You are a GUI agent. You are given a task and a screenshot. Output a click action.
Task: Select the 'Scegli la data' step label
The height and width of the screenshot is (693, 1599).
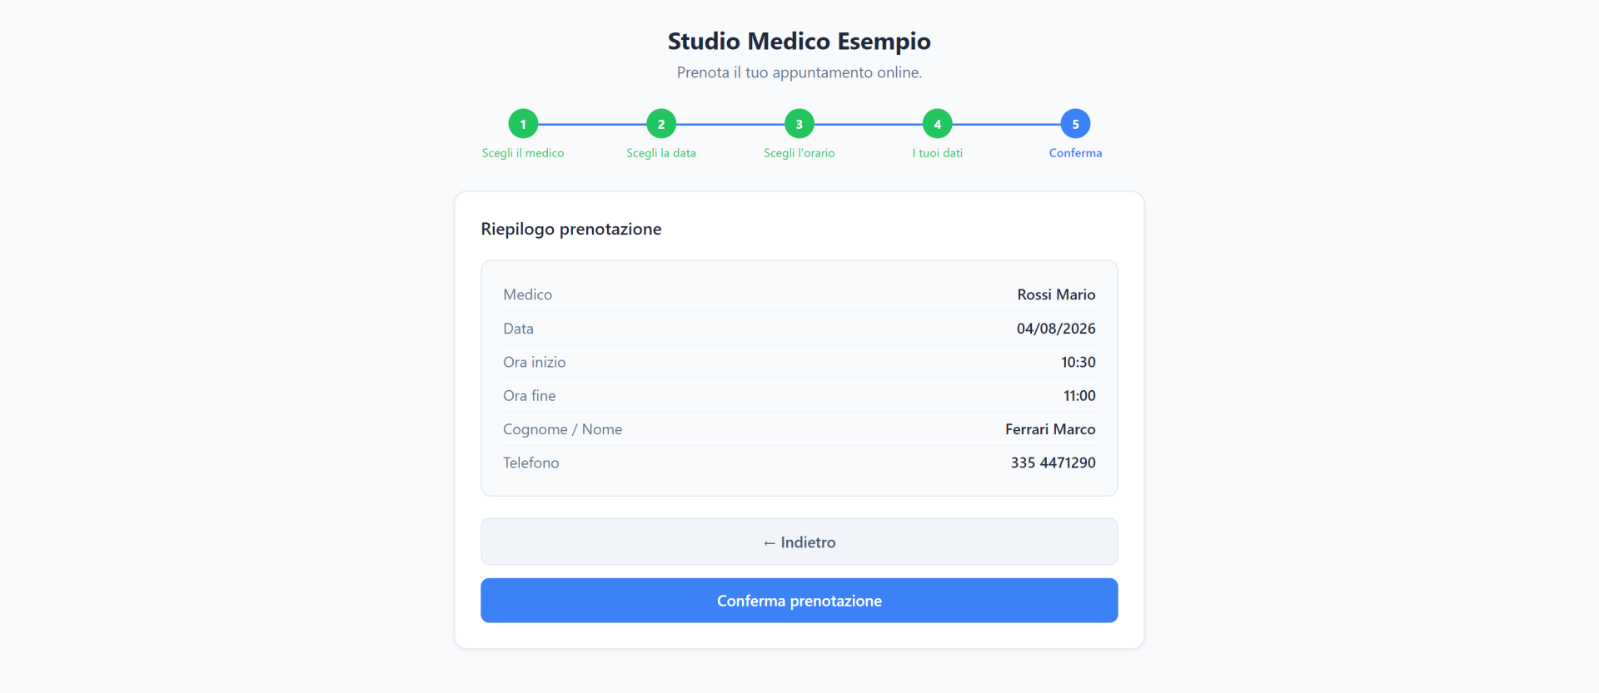tap(661, 153)
